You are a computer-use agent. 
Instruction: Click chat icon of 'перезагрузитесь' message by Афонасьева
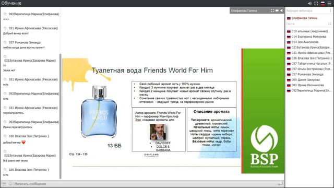point(5,108)
